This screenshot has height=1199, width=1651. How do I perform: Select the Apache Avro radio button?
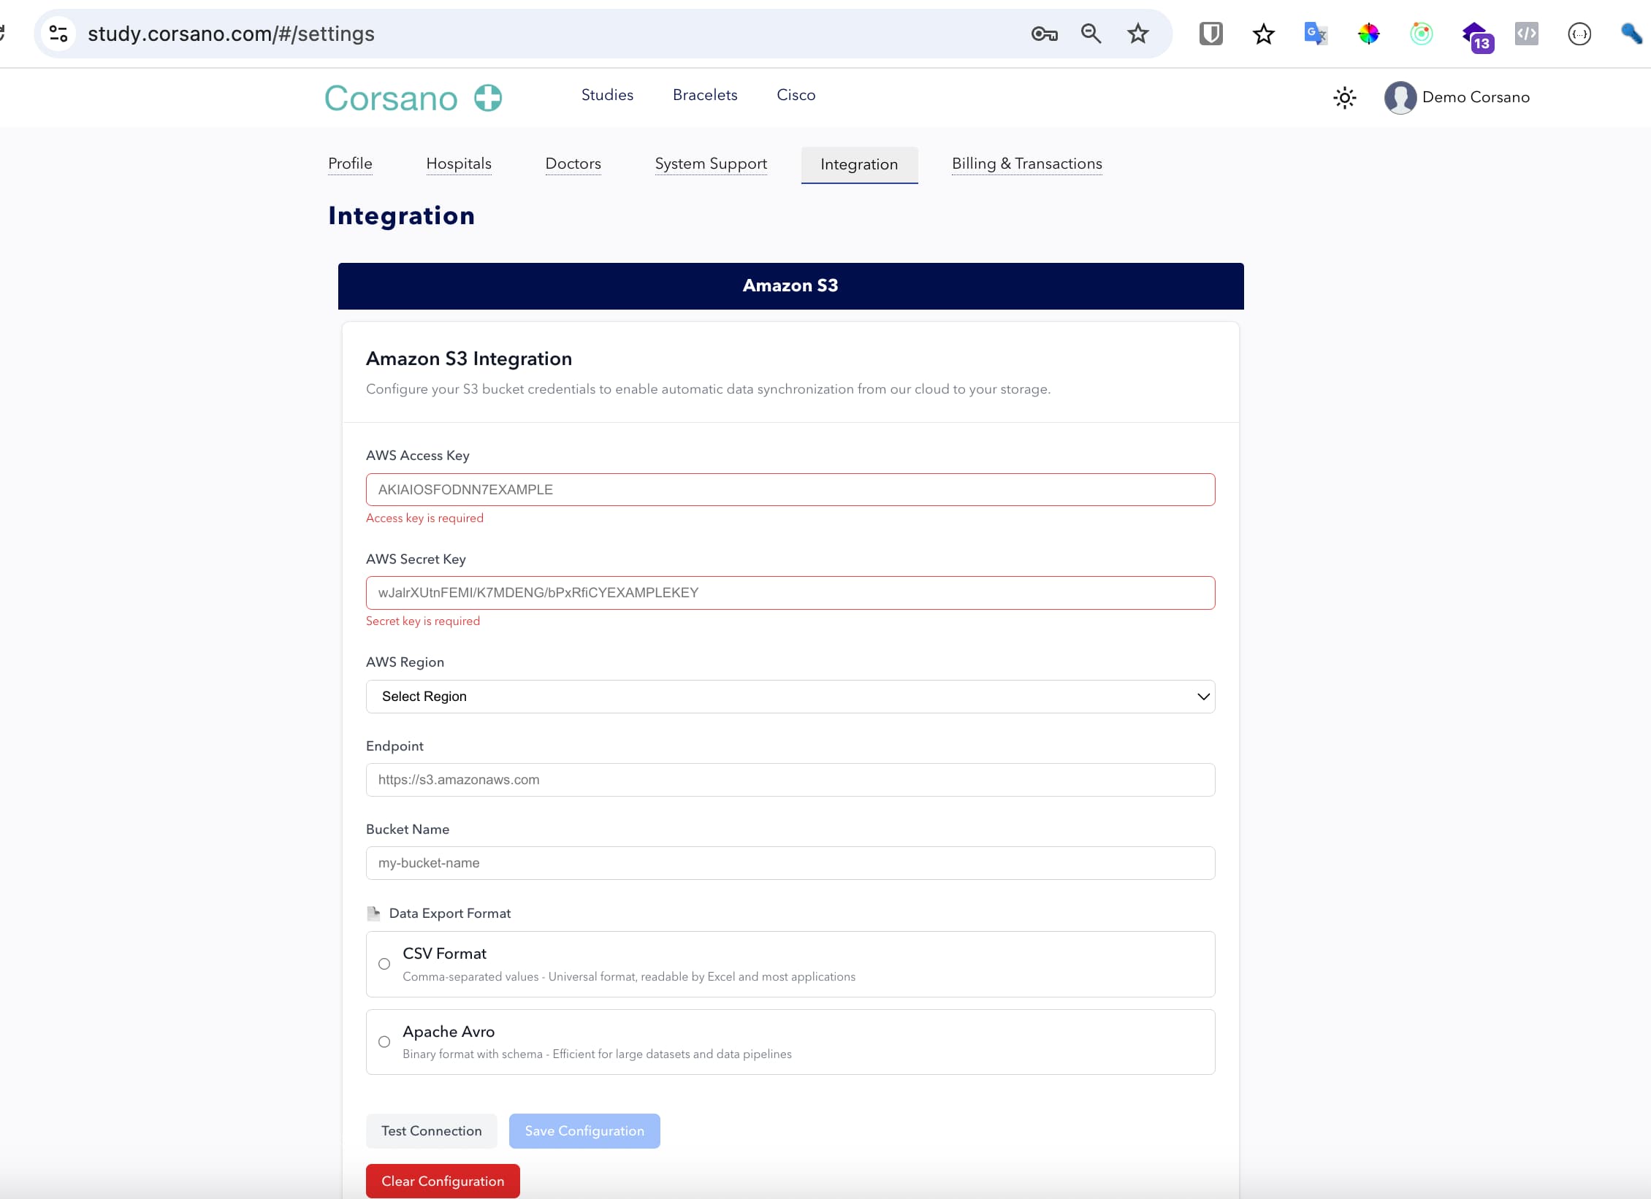click(x=384, y=1042)
